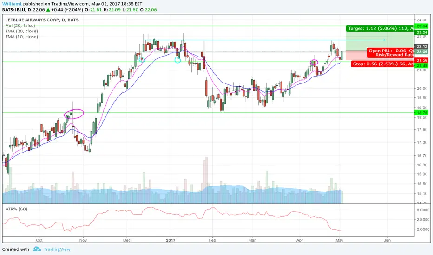The image size is (433, 255).
Task: Click the C:22.06 close value in header
Action: (x=149, y=10)
